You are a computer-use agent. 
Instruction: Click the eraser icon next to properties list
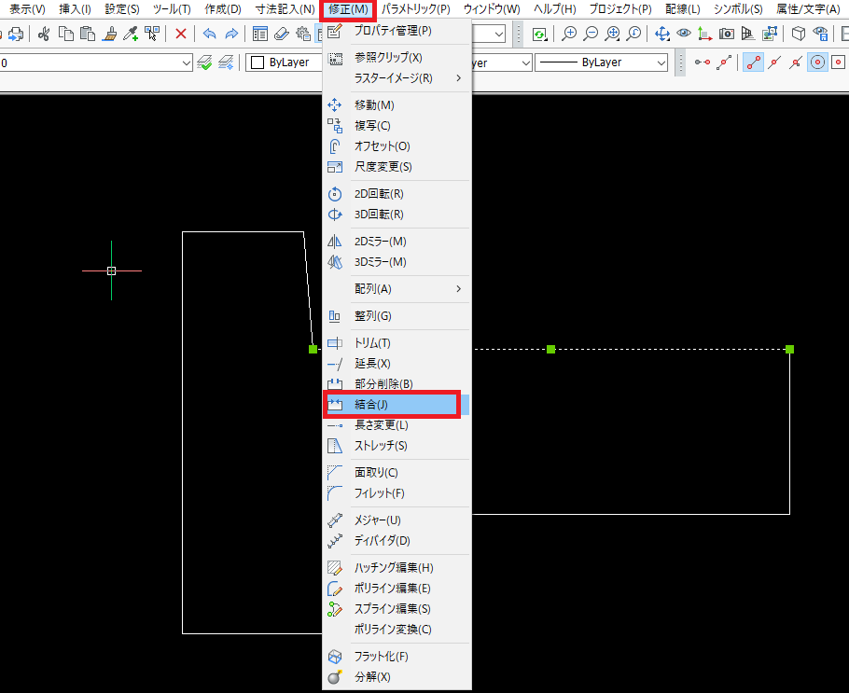282,35
